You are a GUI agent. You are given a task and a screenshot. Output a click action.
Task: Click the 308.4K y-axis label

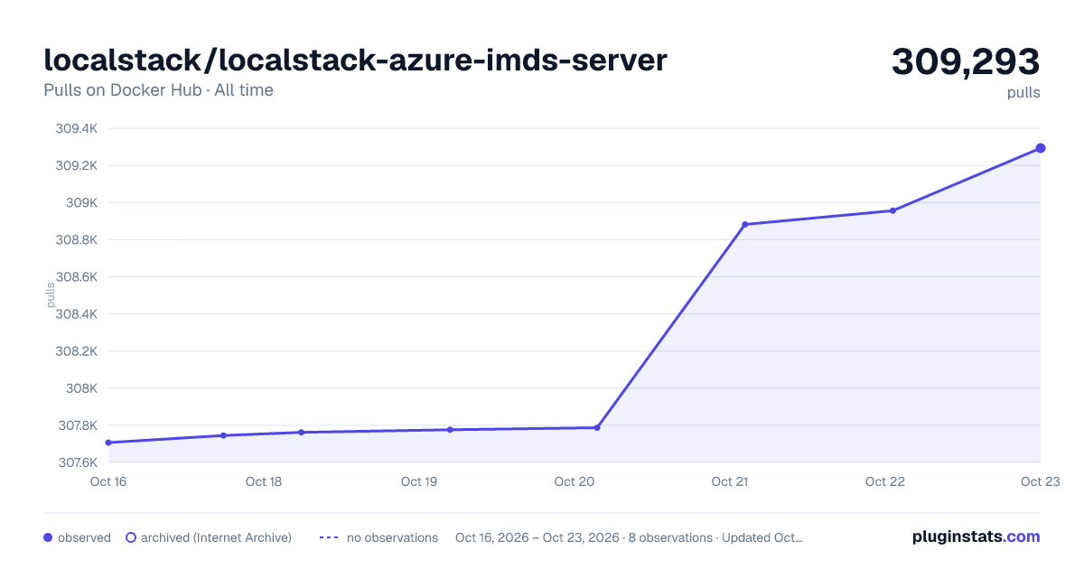77,314
